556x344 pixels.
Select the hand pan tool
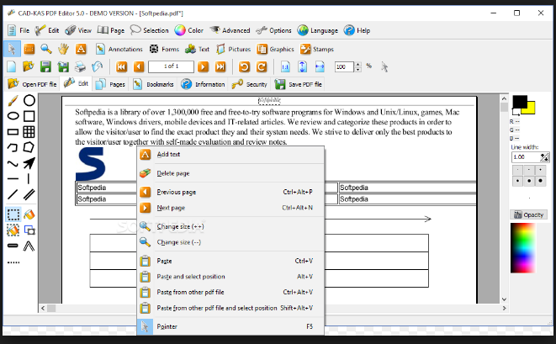[x=63, y=49]
